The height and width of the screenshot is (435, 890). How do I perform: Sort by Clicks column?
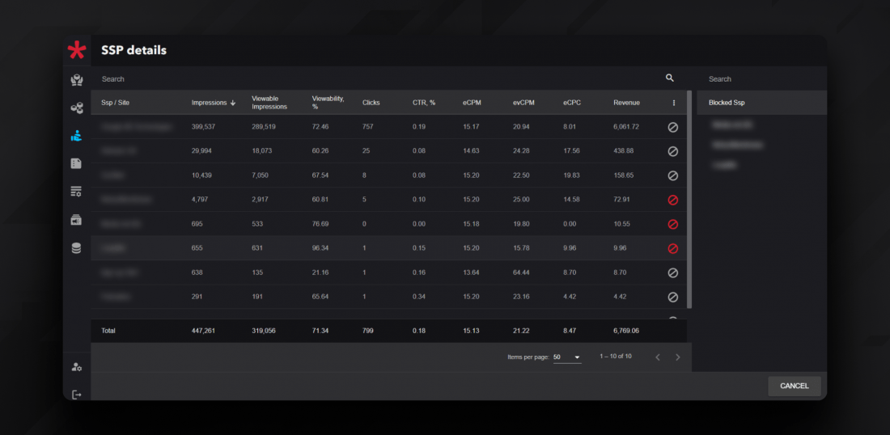(x=371, y=103)
